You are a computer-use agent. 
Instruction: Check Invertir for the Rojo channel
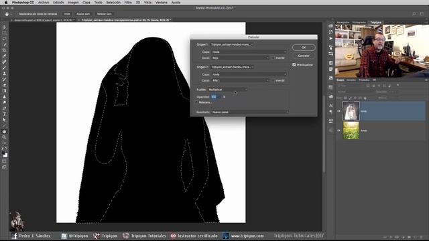[273, 58]
